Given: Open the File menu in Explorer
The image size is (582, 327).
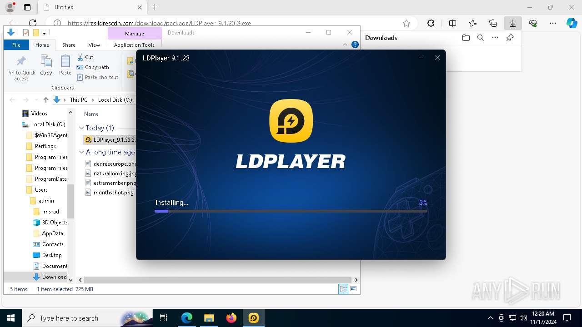Looking at the screenshot, I should 16,45.
